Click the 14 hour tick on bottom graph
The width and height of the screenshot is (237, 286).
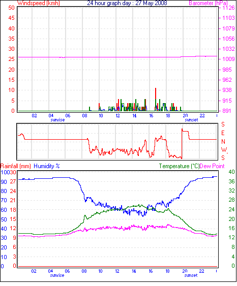pyautogui.click(x=134, y=271)
